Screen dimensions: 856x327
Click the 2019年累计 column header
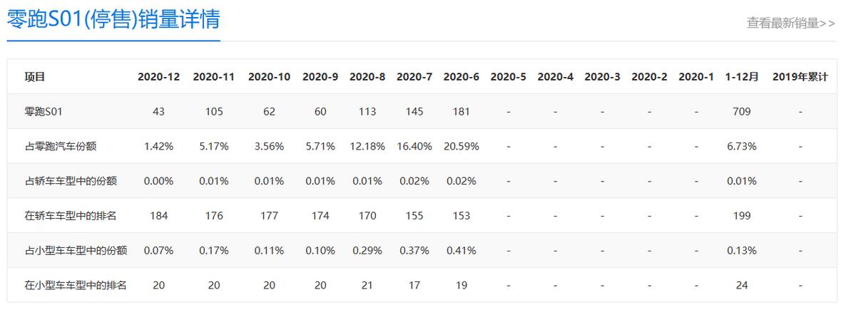coord(800,77)
